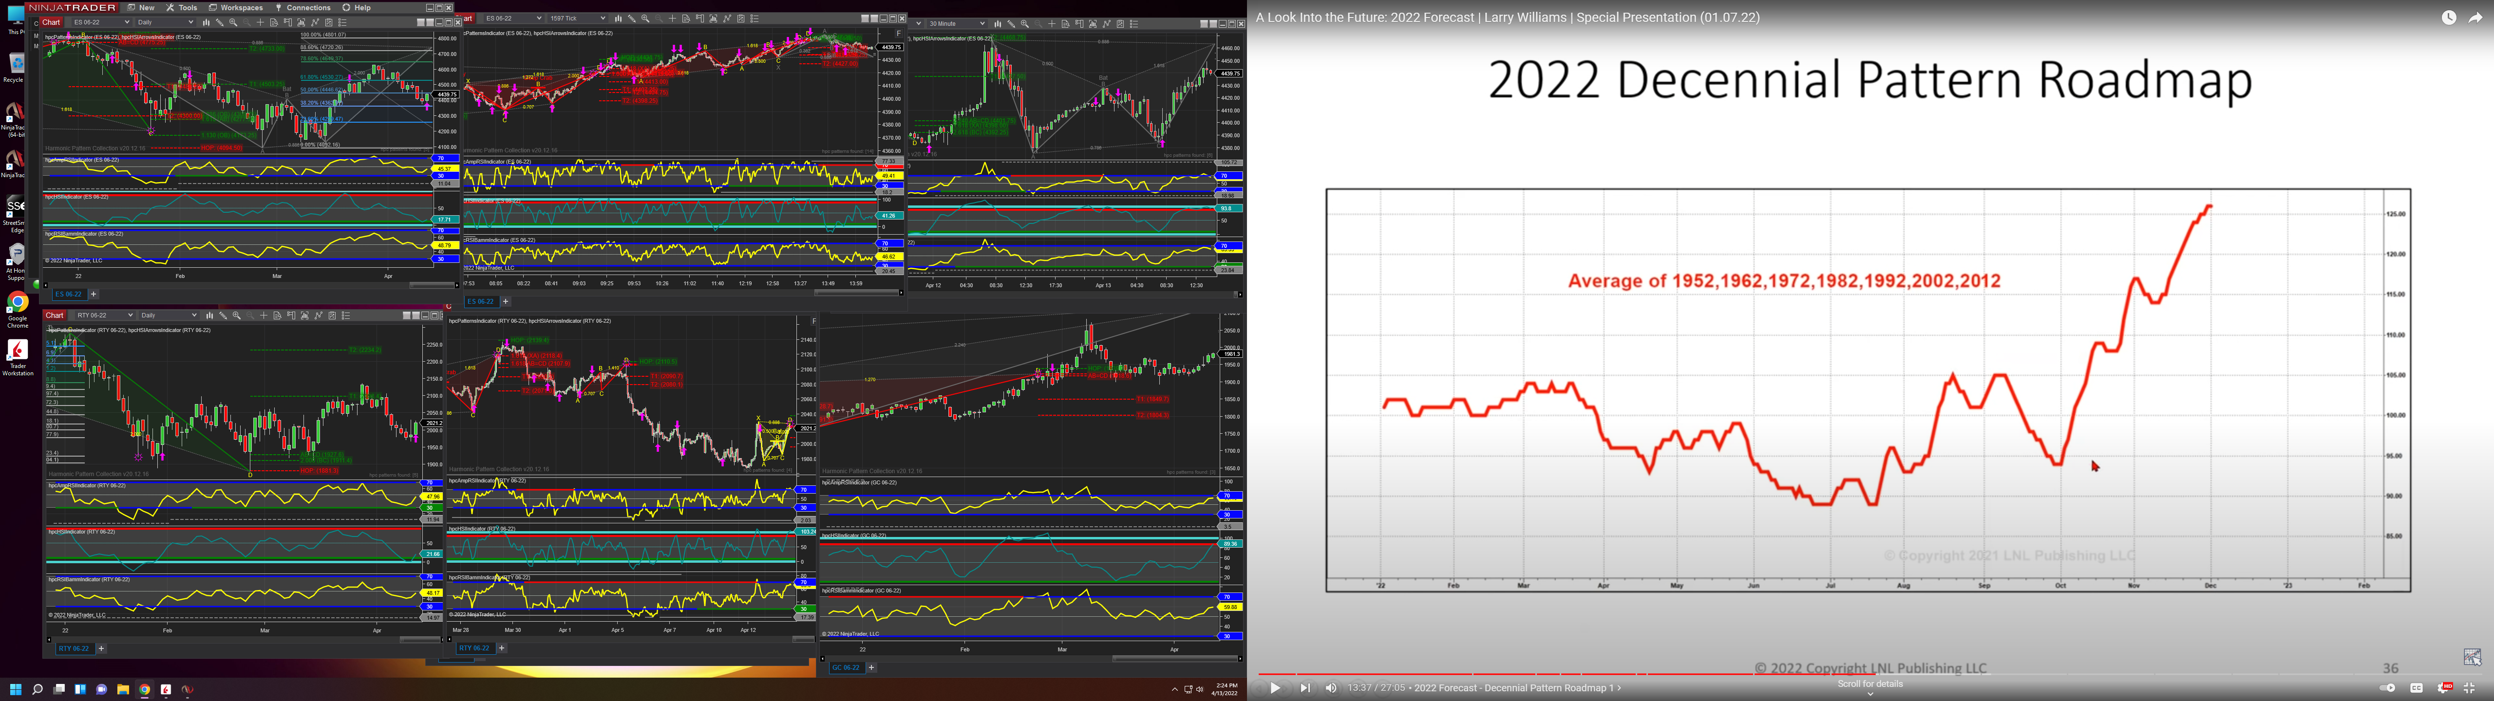
Task: Seek on the red video progress bar
Action: [x=1549, y=674]
